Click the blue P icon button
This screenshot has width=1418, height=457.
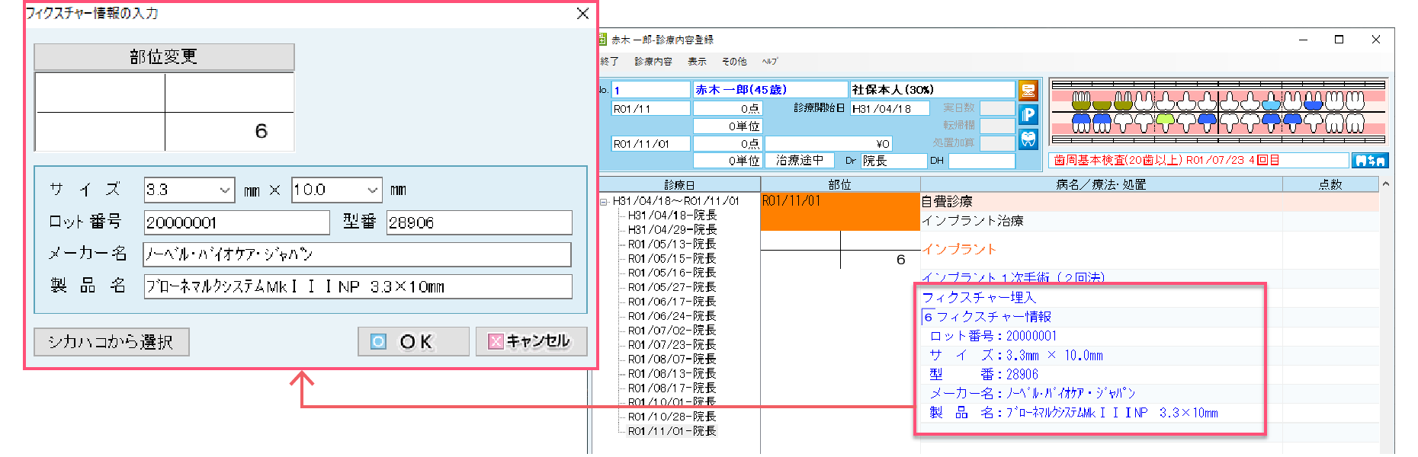click(x=1028, y=115)
